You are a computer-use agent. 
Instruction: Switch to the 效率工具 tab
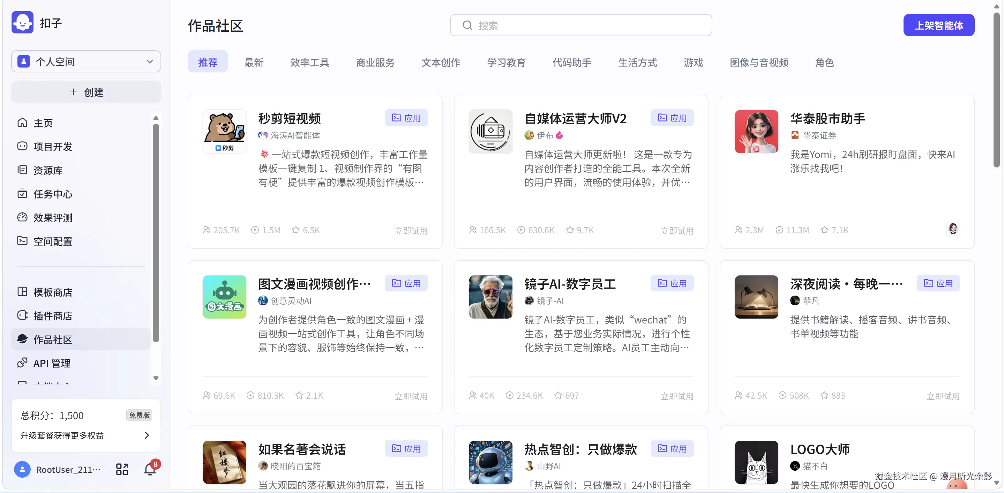coord(309,62)
